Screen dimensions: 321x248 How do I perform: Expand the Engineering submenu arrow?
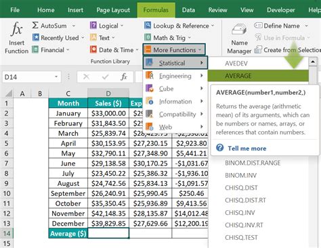(x=202, y=76)
